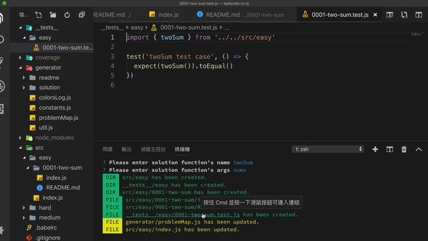Open the Source Control view
This screenshot has height=241, width=428.
click(1, 62)
